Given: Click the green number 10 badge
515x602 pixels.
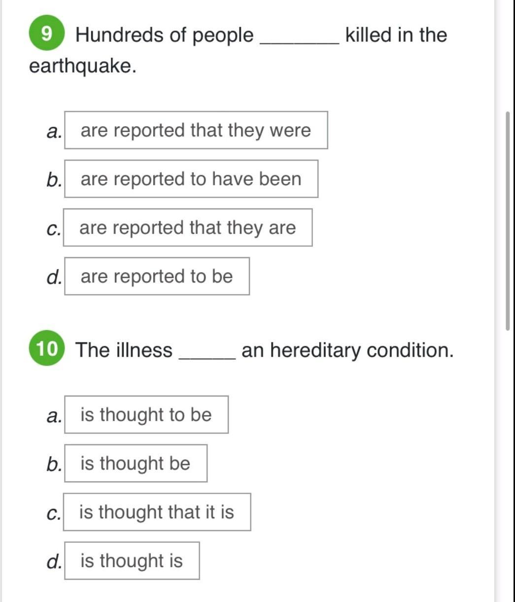Looking at the screenshot, I should [47, 349].
